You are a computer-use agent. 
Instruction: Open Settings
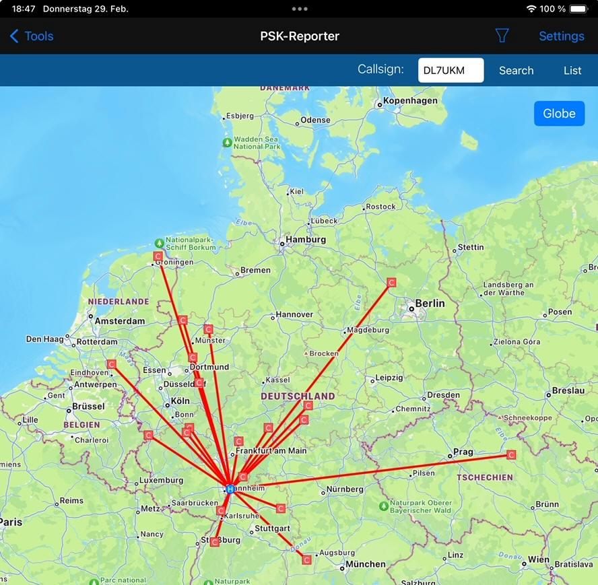[x=562, y=36]
